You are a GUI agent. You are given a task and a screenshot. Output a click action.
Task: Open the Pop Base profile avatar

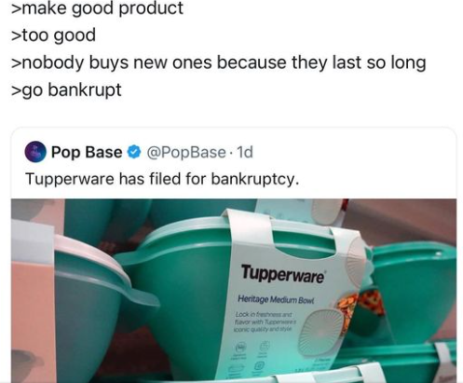coord(35,152)
